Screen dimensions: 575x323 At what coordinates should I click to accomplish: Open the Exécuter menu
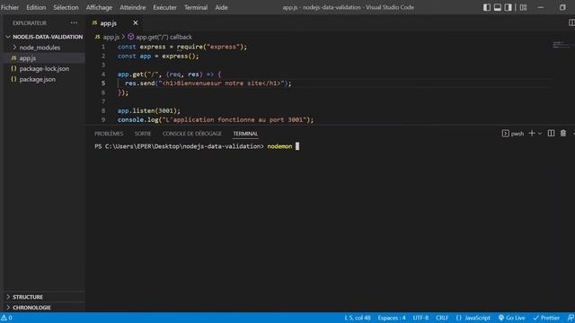pos(164,7)
